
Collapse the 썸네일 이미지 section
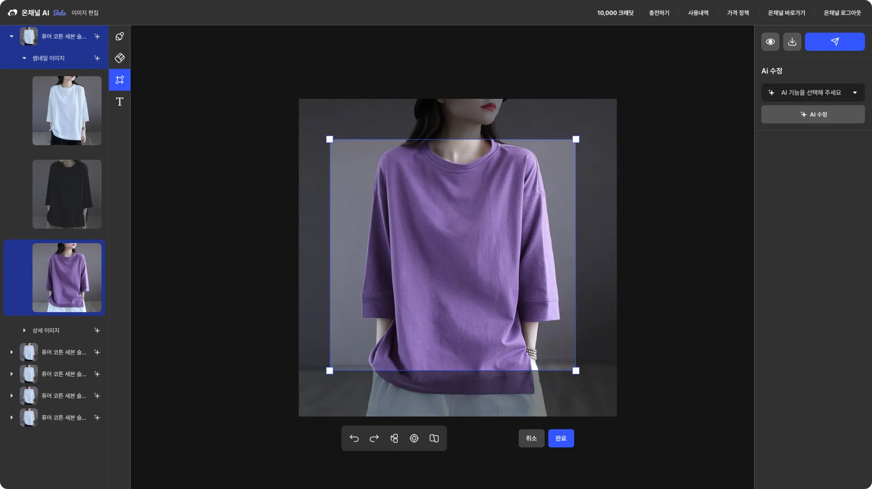pyautogui.click(x=24, y=58)
